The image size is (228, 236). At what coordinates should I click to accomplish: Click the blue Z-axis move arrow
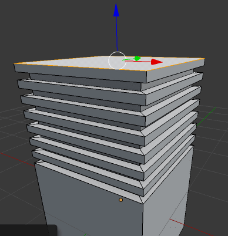click(116, 10)
